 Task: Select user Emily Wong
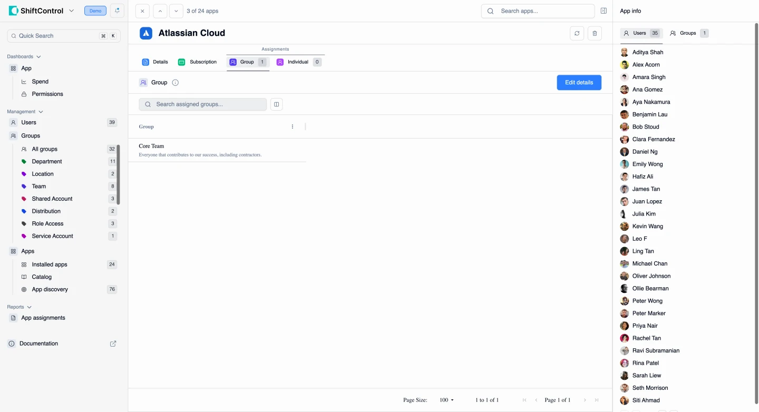click(648, 164)
